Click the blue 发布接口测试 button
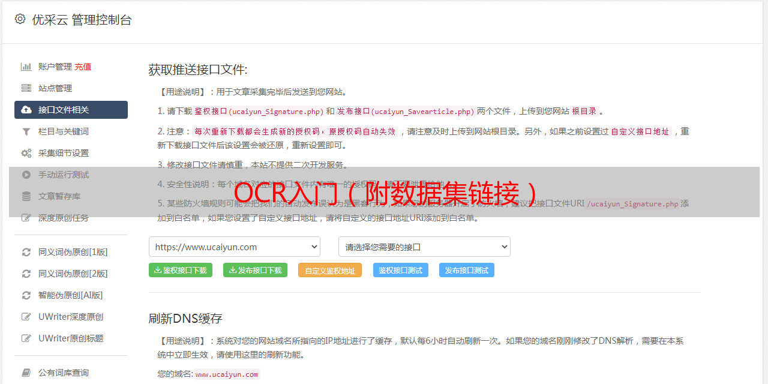The height and width of the screenshot is (384, 768). pos(466,270)
